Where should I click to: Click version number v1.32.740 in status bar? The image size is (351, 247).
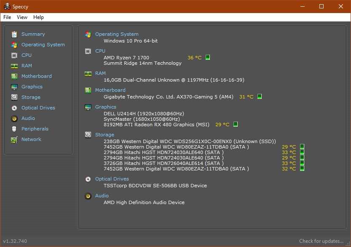pos(15,241)
